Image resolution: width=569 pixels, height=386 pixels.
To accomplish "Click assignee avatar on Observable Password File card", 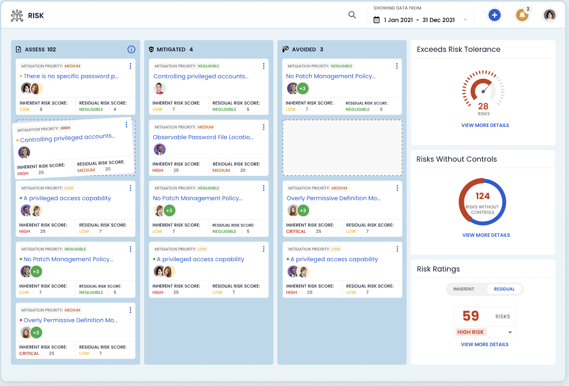I will click(x=160, y=149).
